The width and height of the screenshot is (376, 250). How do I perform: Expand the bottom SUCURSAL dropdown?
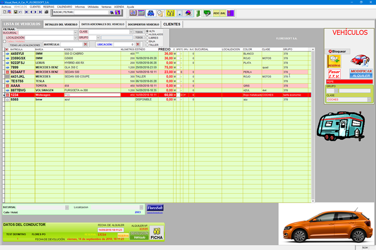tap(67, 207)
